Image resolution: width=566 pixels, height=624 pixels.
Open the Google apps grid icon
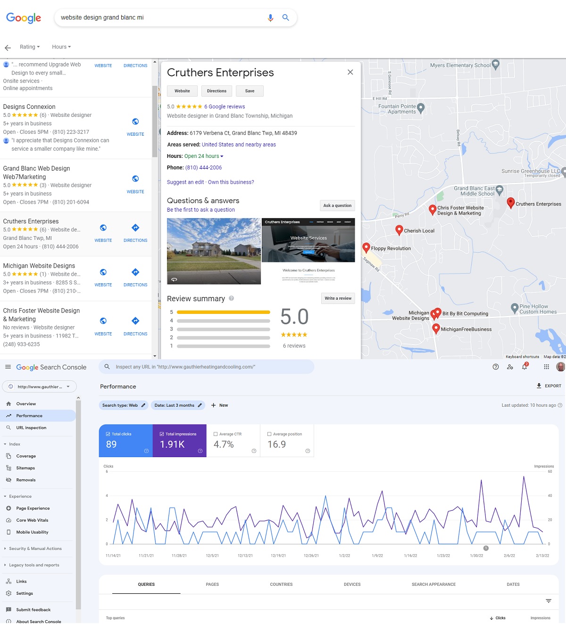[x=546, y=367]
